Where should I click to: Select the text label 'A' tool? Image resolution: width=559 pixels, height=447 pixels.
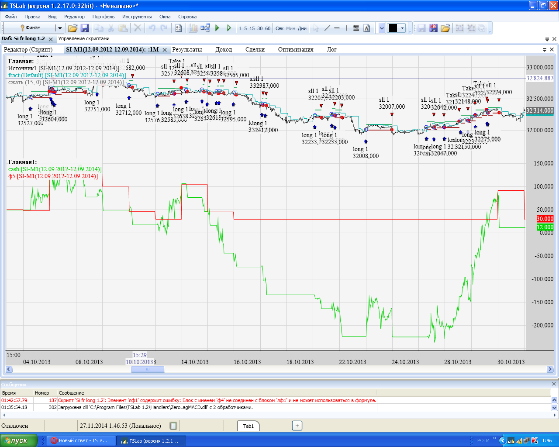(x=366, y=28)
